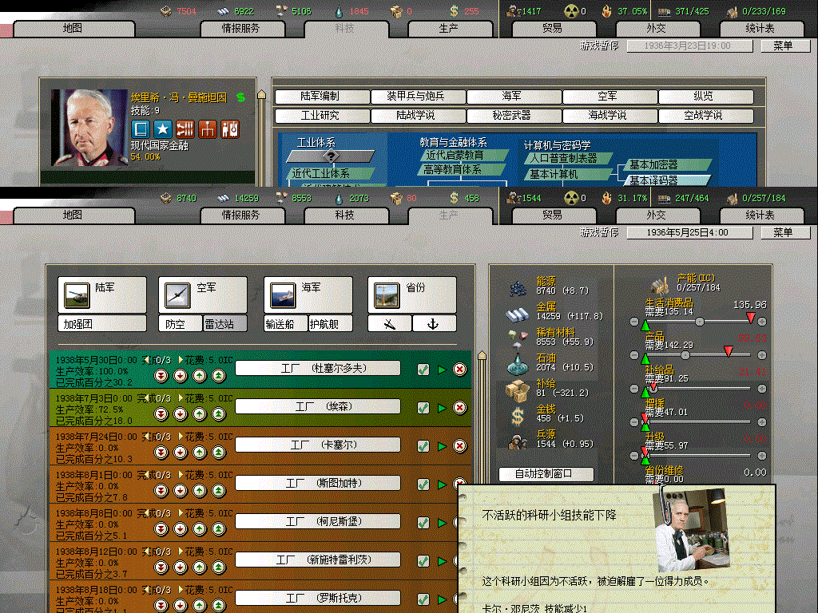The width and height of the screenshot is (818, 613).
Task: Toggle the checkbox on 新施特雷利茨 factory row
Action: 423,561
